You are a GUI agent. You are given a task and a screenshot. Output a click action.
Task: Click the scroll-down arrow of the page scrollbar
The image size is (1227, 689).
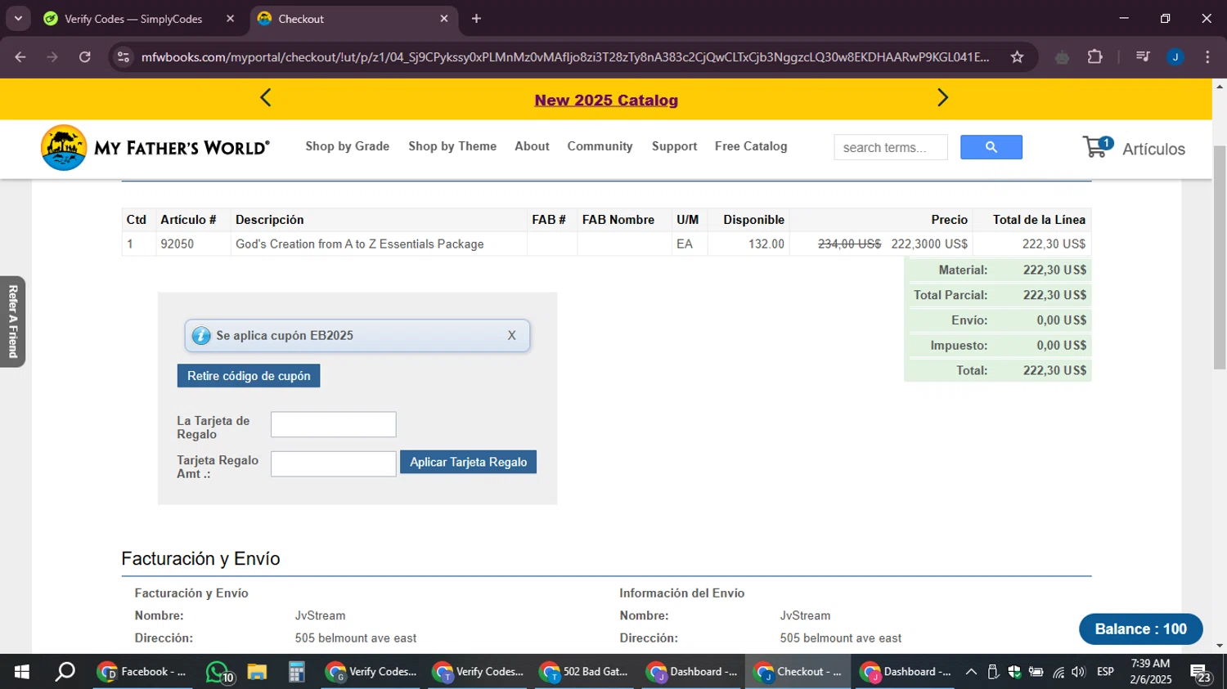tap(1220, 646)
